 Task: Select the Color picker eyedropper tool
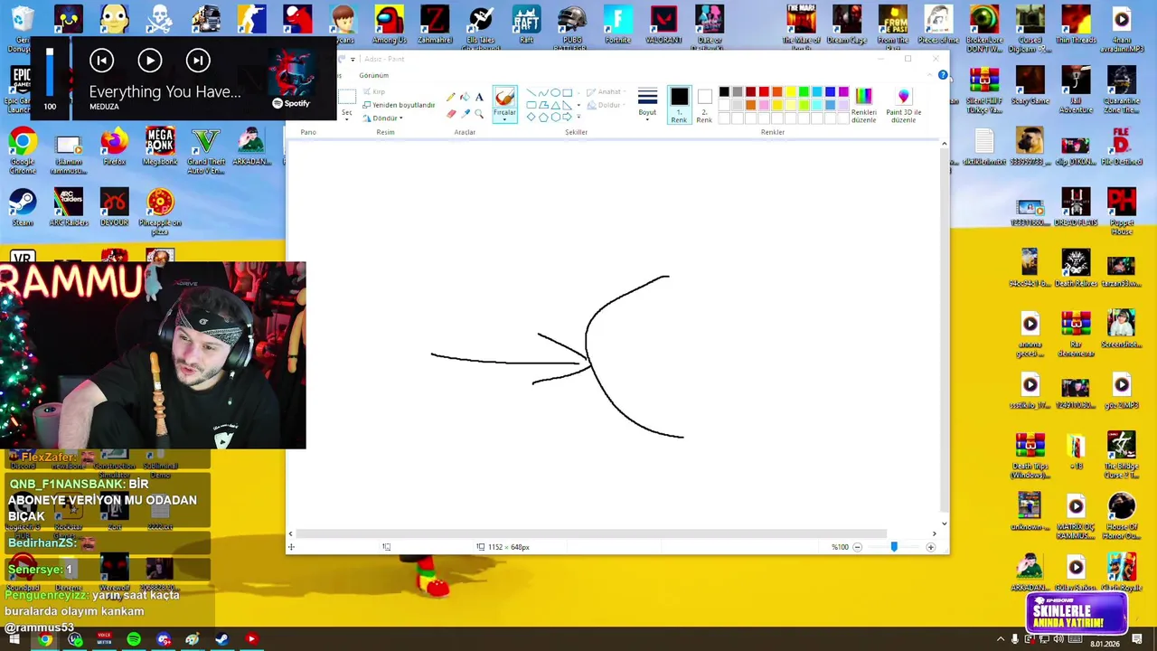pyautogui.click(x=465, y=113)
